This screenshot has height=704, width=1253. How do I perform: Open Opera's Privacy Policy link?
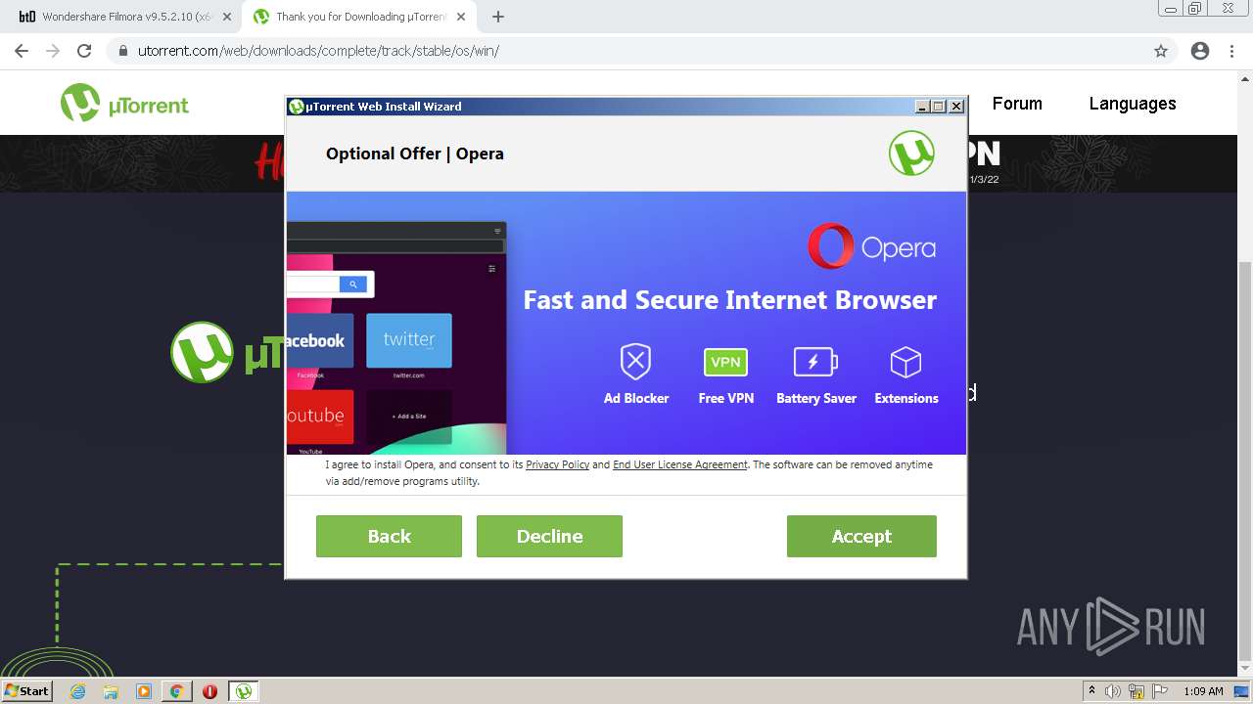[x=557, y=464]
